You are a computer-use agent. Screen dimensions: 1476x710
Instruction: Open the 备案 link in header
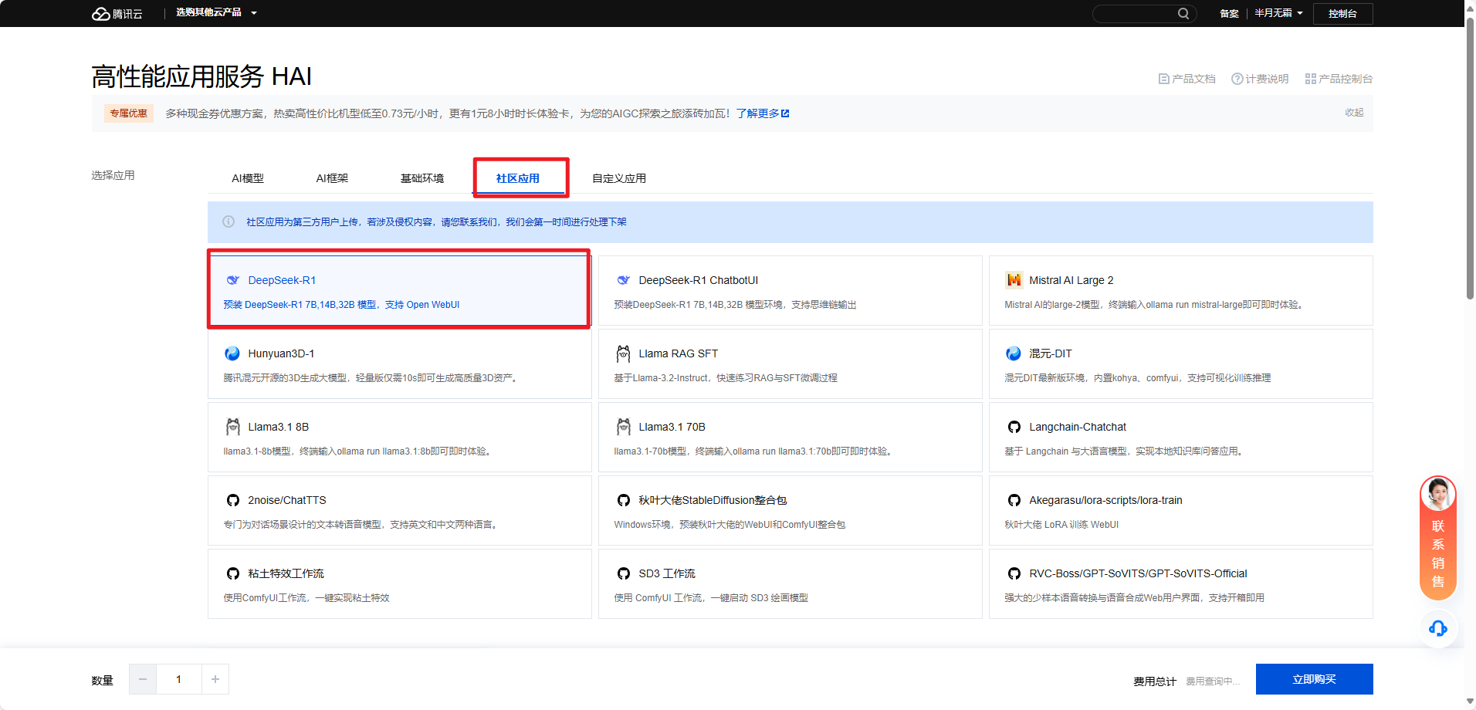(x=1229, y=14)
